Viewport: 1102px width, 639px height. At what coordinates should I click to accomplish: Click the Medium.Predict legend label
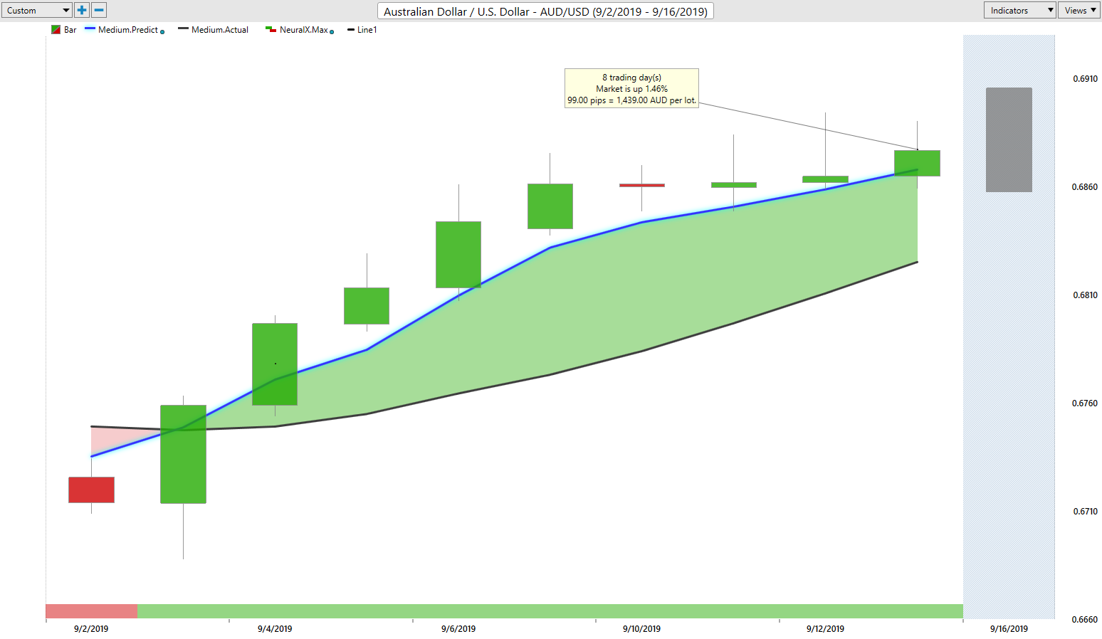[128, 30]
